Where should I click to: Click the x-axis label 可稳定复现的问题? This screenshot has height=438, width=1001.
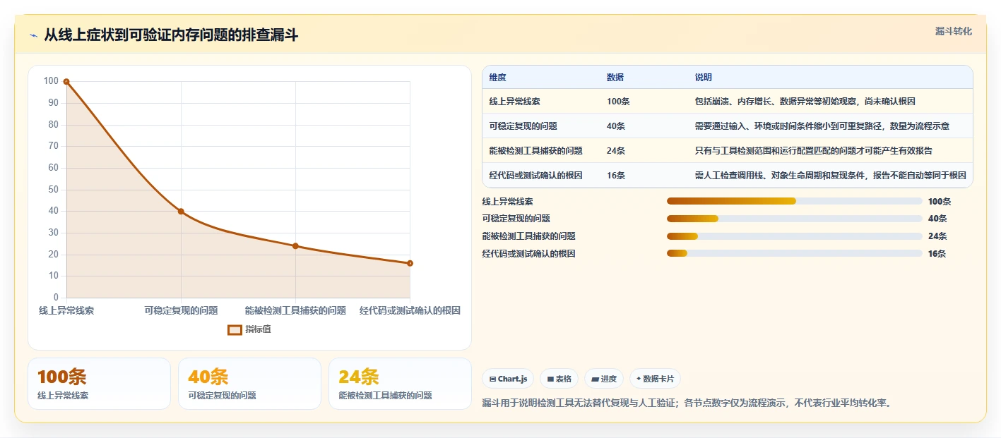[x=181, y=310]
